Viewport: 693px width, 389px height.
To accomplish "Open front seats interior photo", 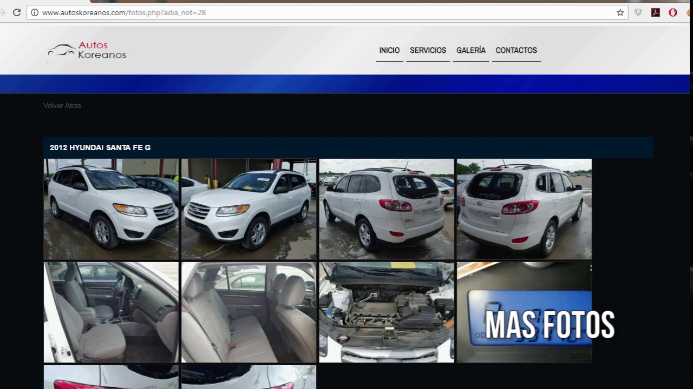I will pyautogui.click(x=111, y=312).
